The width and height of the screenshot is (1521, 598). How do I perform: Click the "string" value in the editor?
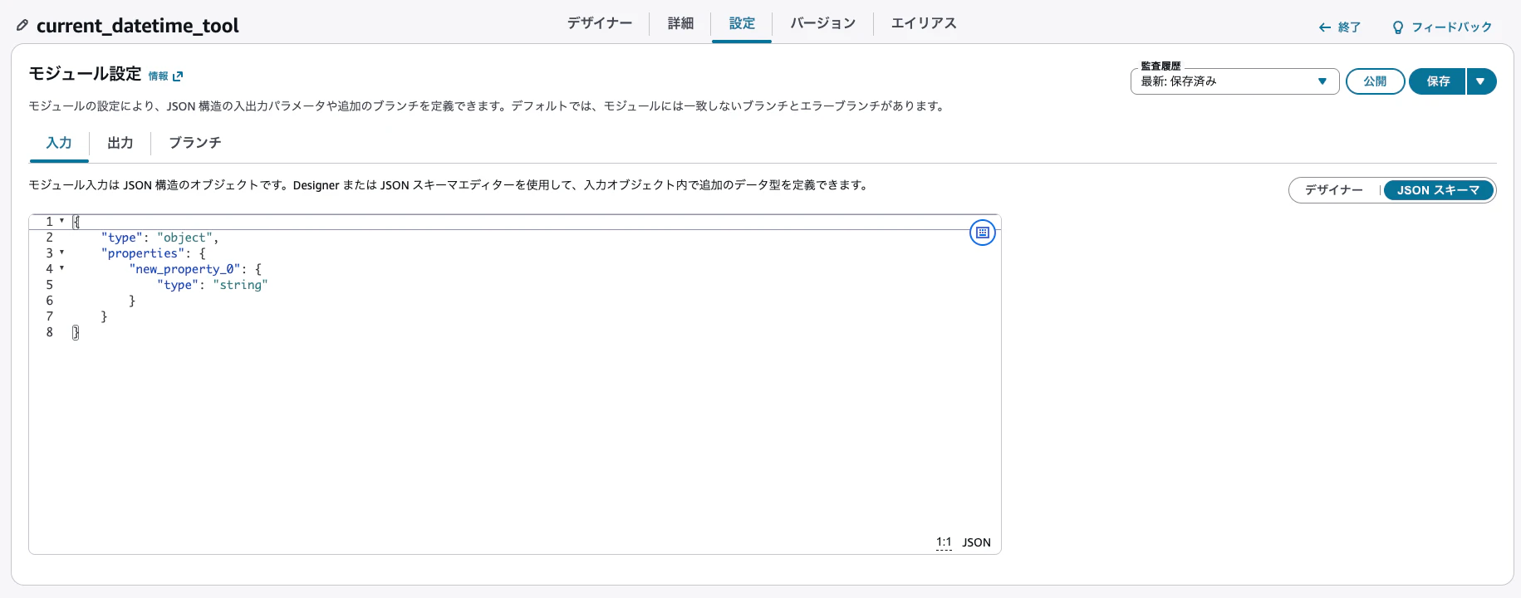240,285
